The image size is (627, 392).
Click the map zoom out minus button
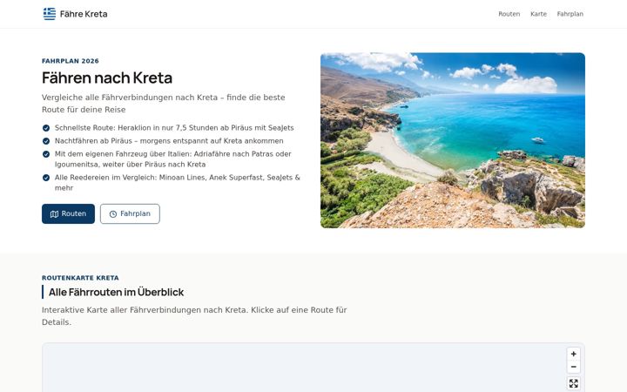coord(573,367)
